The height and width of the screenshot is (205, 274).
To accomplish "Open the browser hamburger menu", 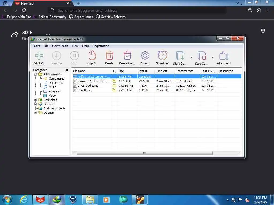I will 268,10.
